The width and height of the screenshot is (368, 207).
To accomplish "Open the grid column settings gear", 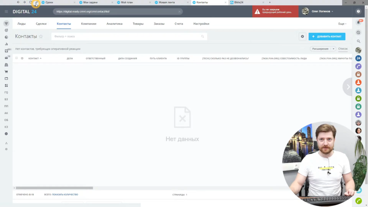I will tap(22, 58).
